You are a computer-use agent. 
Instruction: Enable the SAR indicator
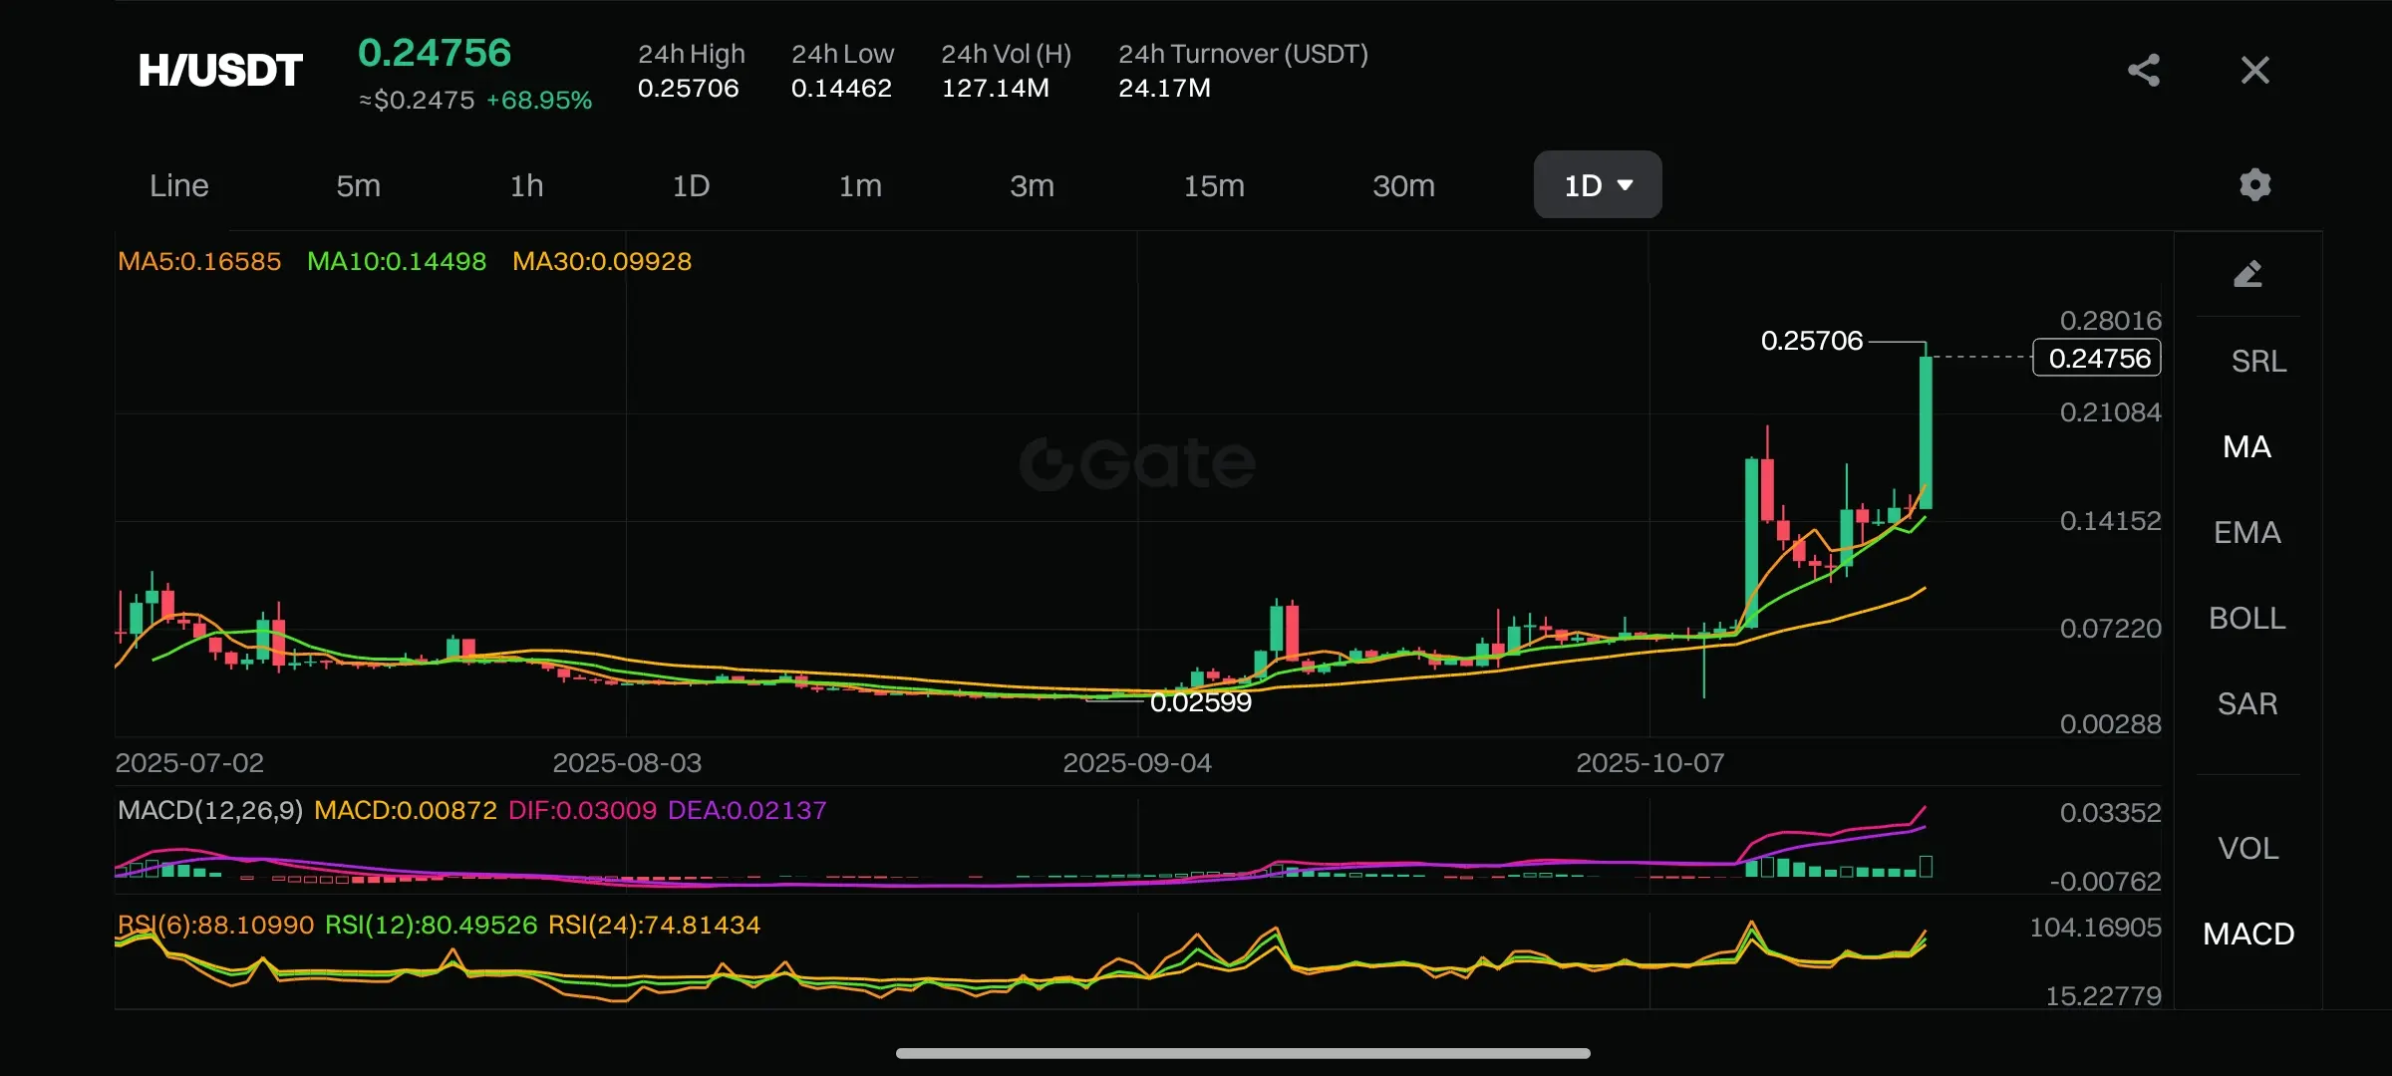2246,703
